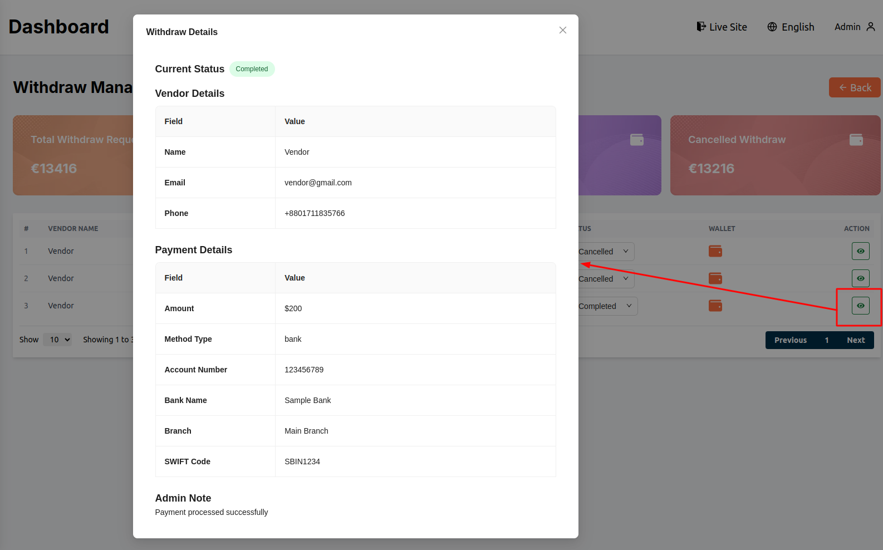Open the Completed status dropdown
This screenshot has width=883, height=550.
tap(607, 306)
